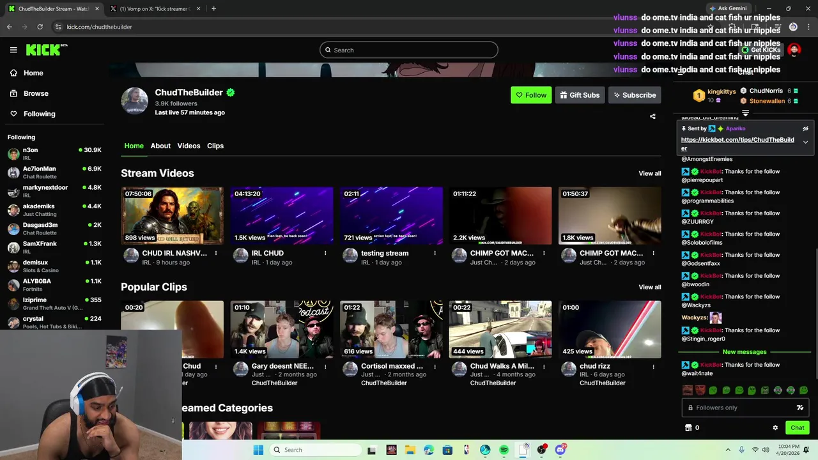Open the kickbot.com tips link
Screen dimensions: 818x460
(x=737, y=144)
